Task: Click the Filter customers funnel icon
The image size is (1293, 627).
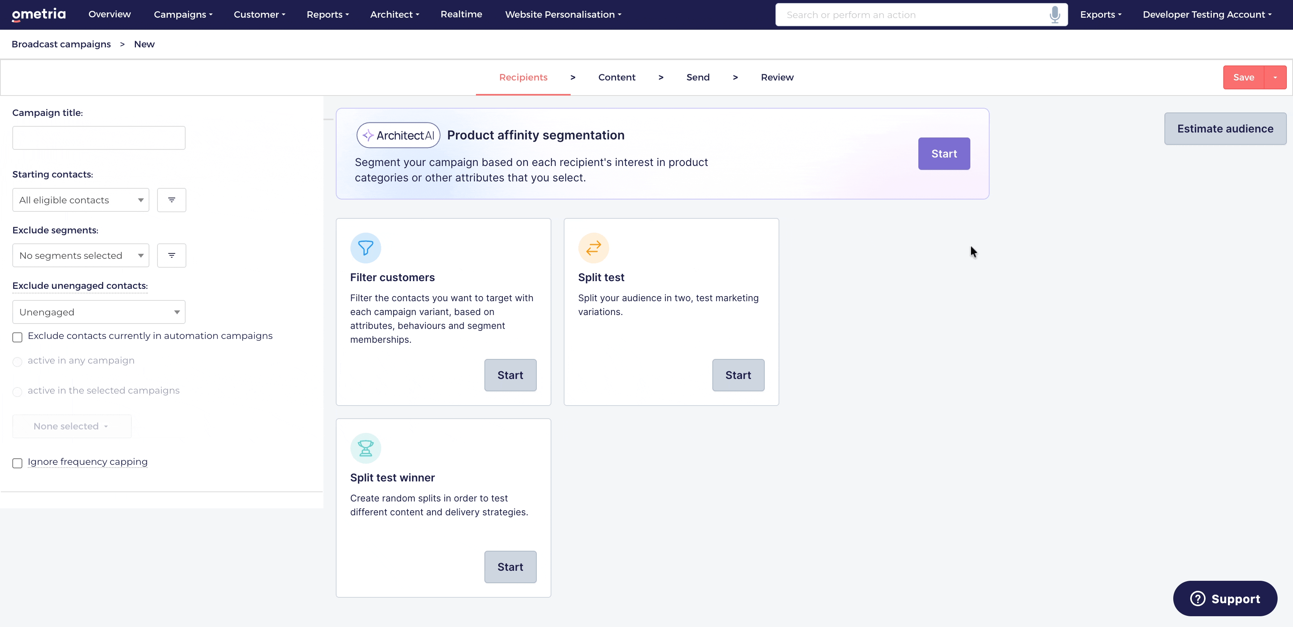Action: 365,248
